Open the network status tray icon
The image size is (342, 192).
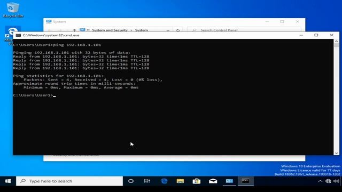click(328, 181)
